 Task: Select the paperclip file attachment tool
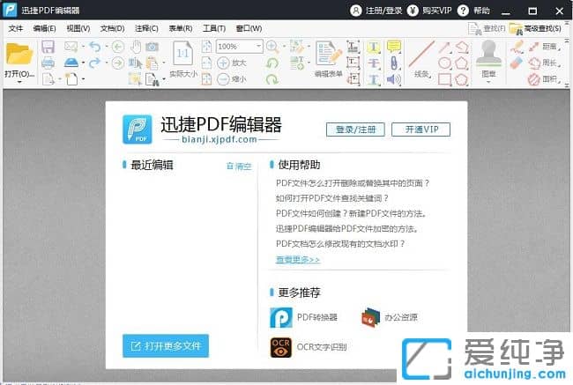pyautogui.click(x=393, y=63)
